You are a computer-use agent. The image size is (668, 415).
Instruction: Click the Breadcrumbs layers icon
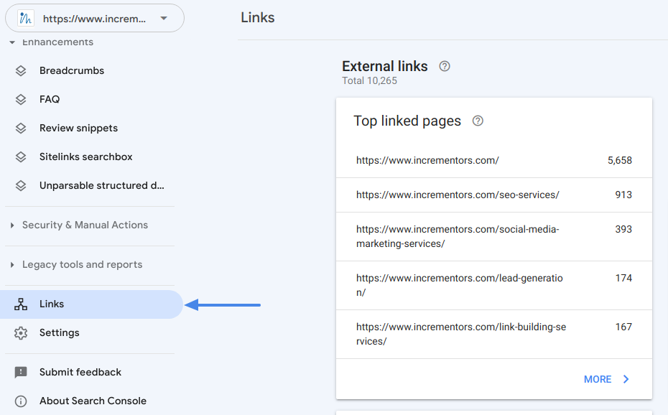click(x=21, y=70)
